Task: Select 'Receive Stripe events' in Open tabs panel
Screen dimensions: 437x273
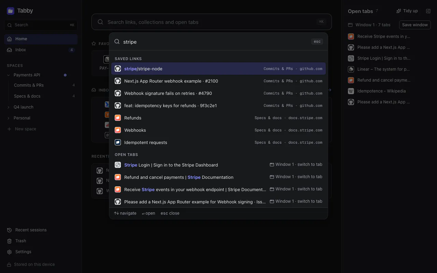Action: (389, 37)
